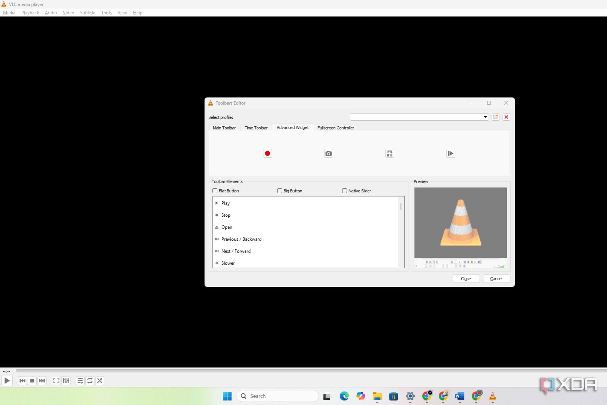The image size is (607, 405).
Task: Click the fullscreen toggle icon
Action: (x=56, y=381)
